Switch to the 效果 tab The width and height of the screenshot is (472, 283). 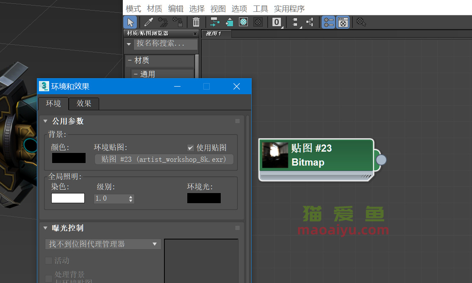84,103
